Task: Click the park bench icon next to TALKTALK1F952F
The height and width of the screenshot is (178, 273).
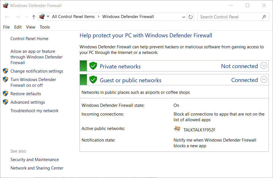Action: tap(177, 129)
